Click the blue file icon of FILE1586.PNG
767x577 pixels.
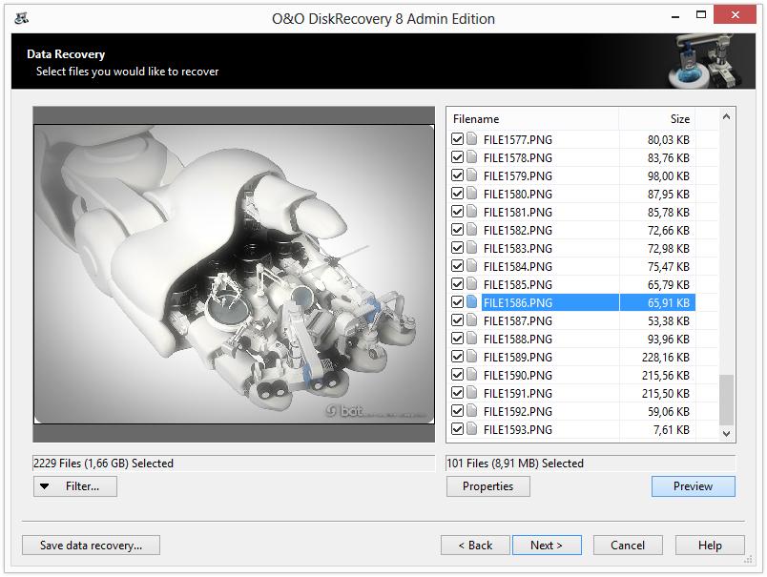point(472,301)
